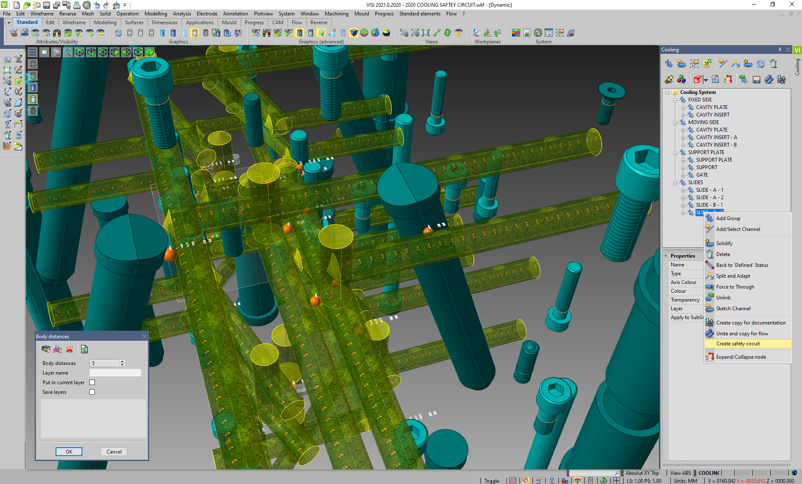Enable the Put in current layer checkbox

(x=92, y=383)
